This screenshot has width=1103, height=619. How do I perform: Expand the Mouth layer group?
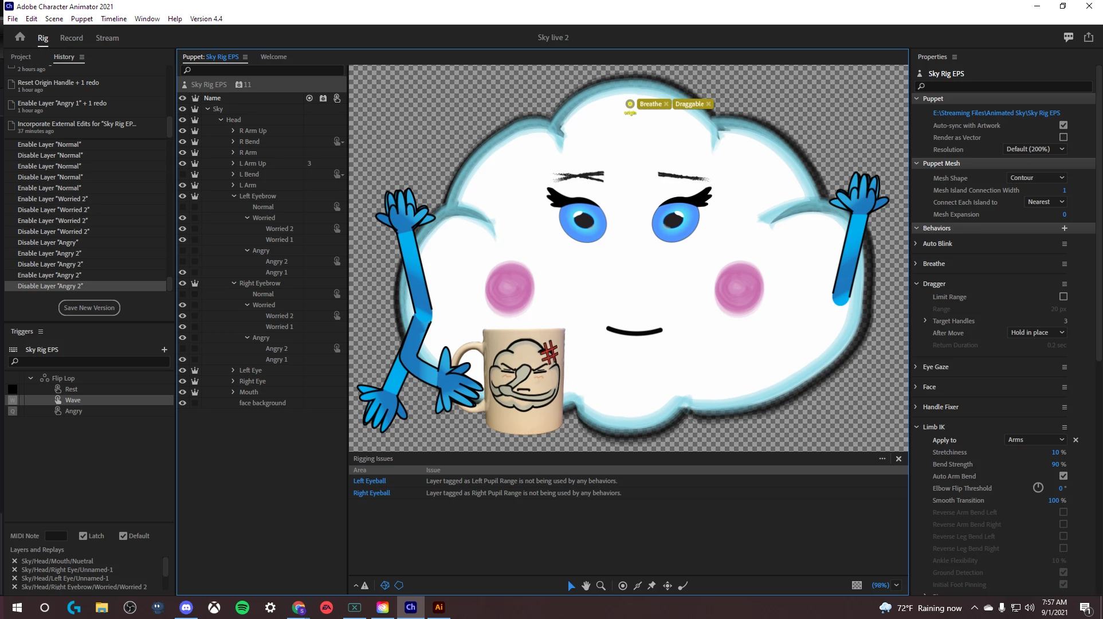[x=233, y=392]
